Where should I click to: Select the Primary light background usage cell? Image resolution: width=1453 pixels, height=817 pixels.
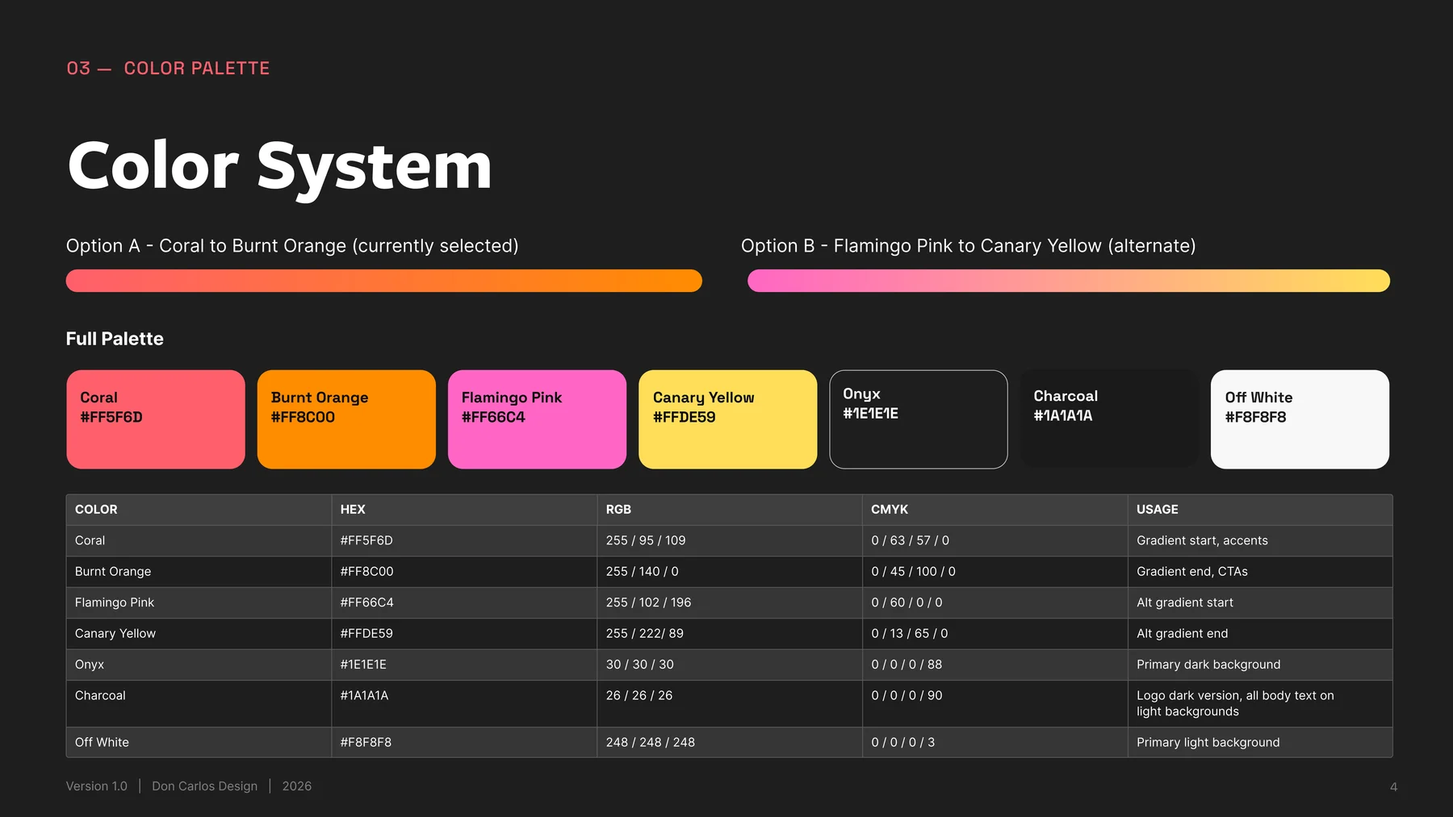[x=1260, y=742]
